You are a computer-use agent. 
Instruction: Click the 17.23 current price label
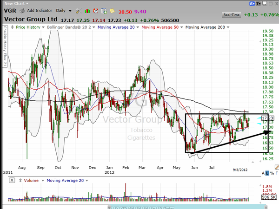[x=268, y=118]
